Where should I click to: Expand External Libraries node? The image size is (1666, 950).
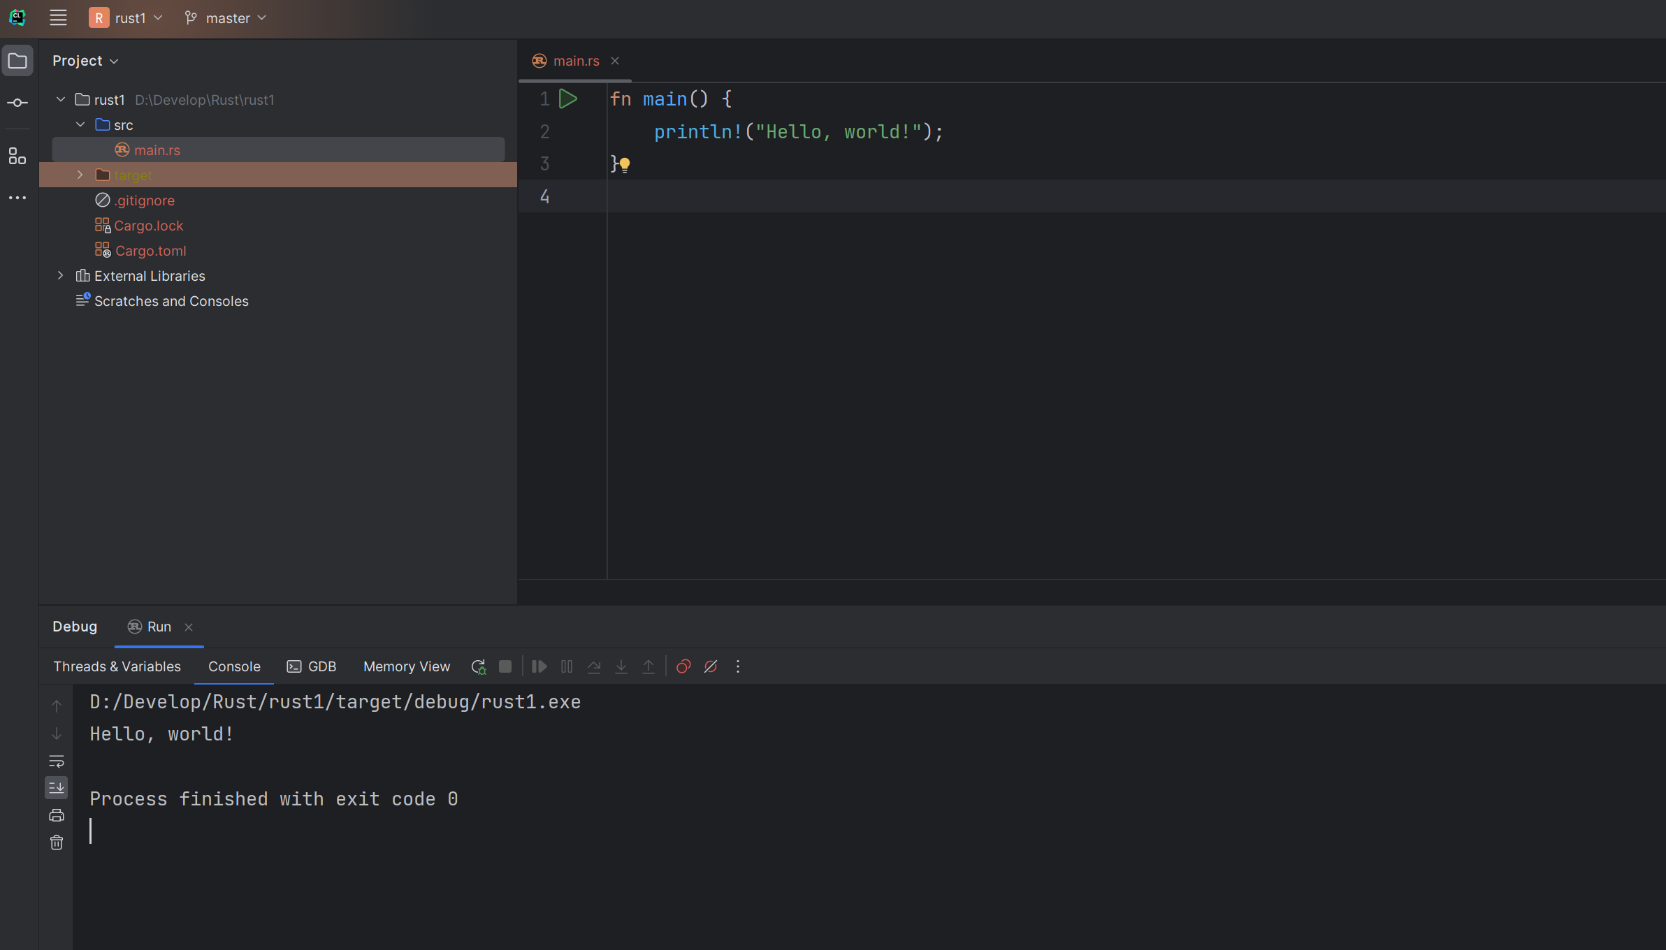(61, 275)
